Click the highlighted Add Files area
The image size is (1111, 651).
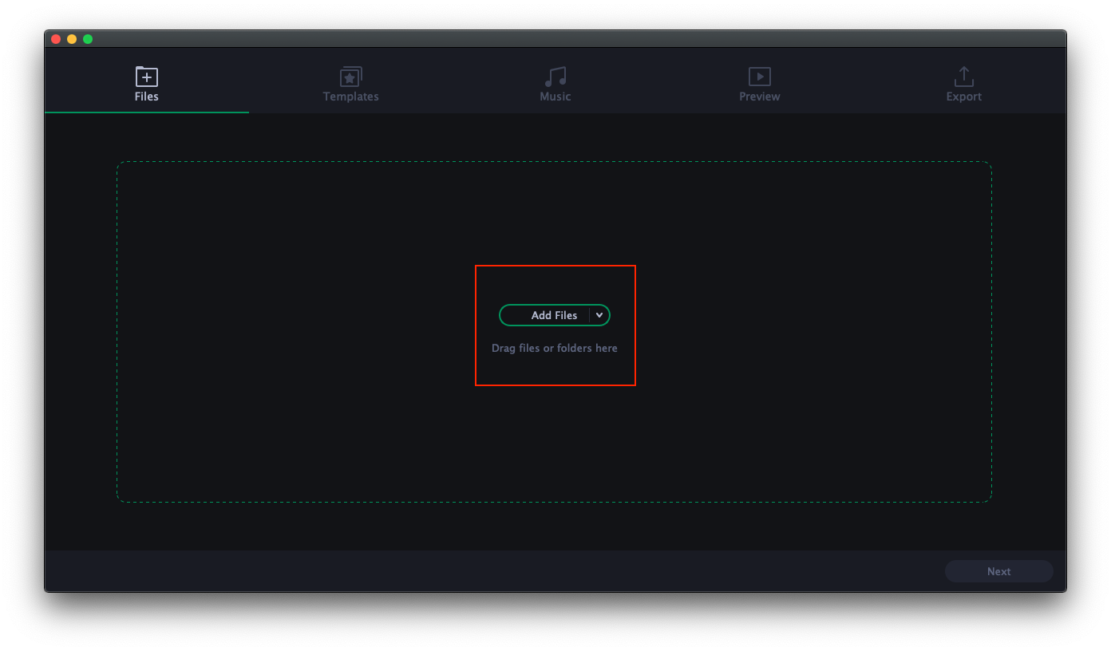pos(555,325)
